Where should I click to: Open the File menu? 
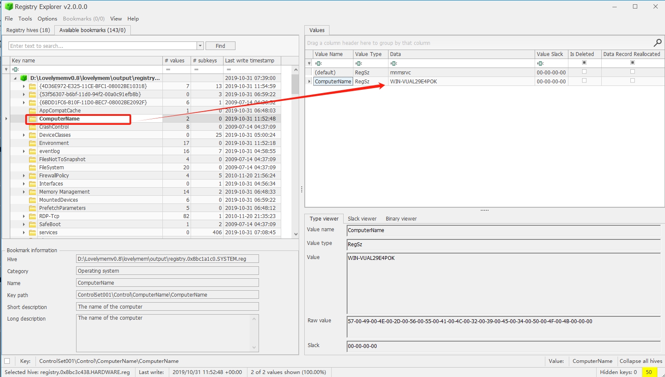[x=9, y=19]
